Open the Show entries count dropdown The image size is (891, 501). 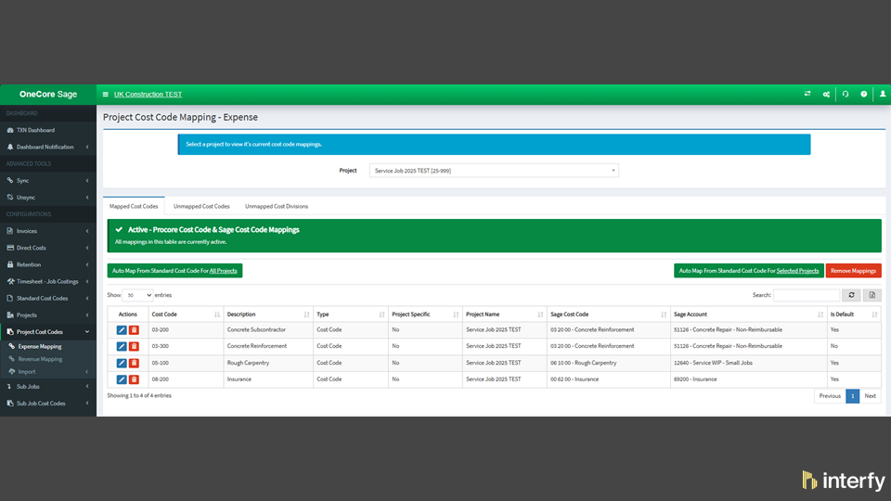(x=137, y=295)
